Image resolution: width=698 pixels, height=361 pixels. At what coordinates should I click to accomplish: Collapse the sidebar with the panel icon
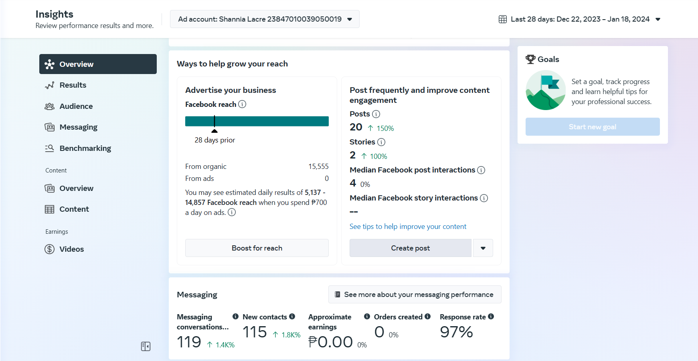[x=146, y=346]
